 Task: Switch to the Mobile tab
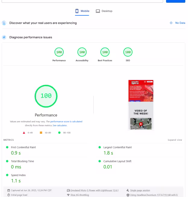pos(82,11)
